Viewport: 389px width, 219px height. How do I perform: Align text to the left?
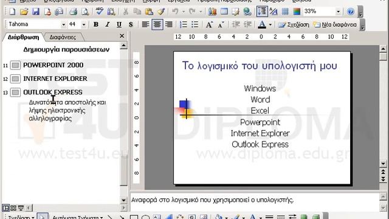point(146,24)
